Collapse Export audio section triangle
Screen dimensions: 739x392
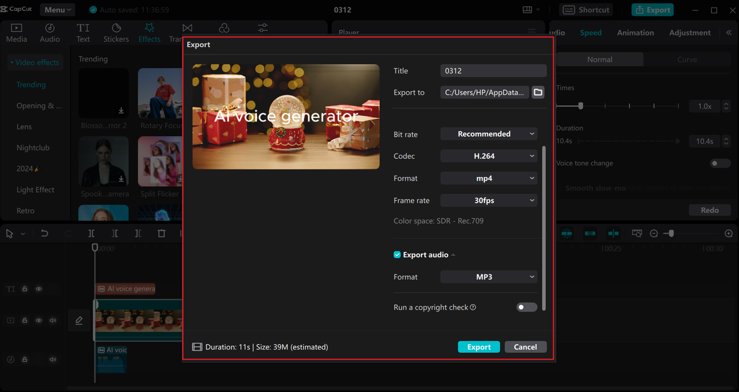453,255
